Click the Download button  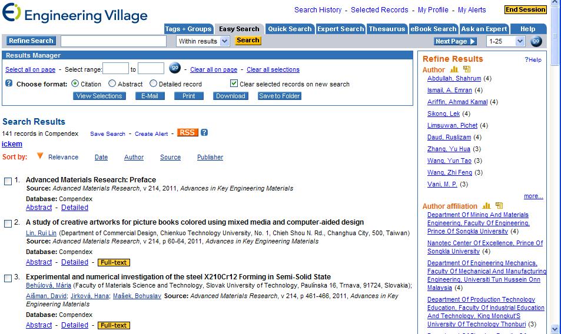230,96
